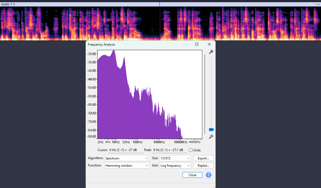
Task: Click the spectrum peak near 10Hz in plot
Action: tap(114, 51)
